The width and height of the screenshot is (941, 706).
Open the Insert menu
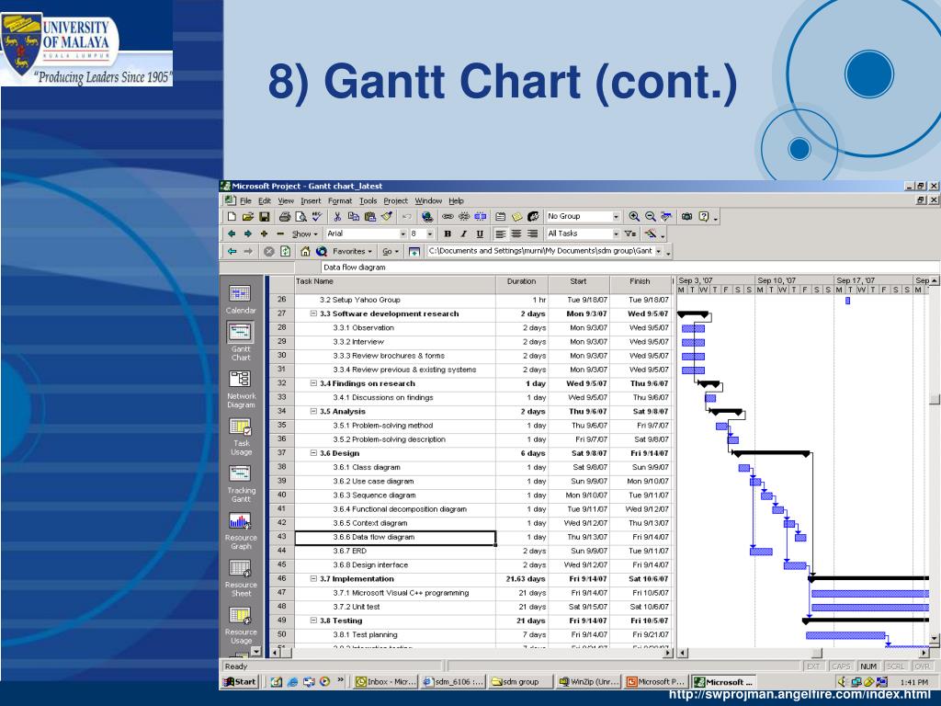(311, 201)
